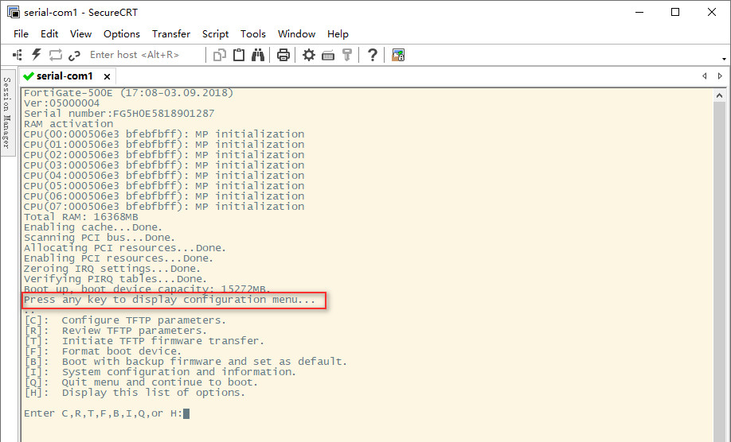731x442 pixels.
Task: Click 'Verifying PIRQ tables...Done.' line
Action: tap(115, 279)
